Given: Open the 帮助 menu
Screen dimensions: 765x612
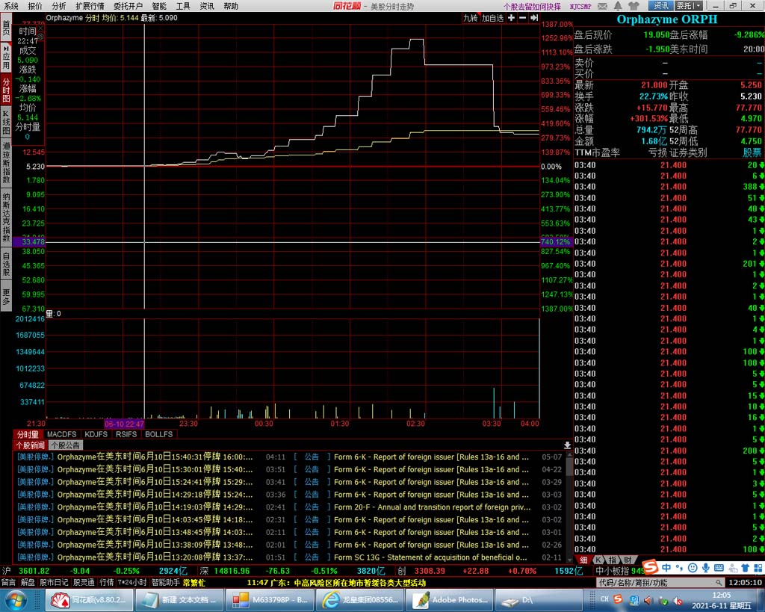Looking at the screenshot, I should tap(231, 6).
